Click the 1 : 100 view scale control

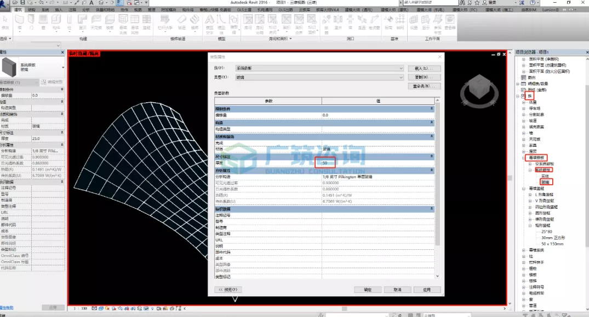[x=80, y=308]
